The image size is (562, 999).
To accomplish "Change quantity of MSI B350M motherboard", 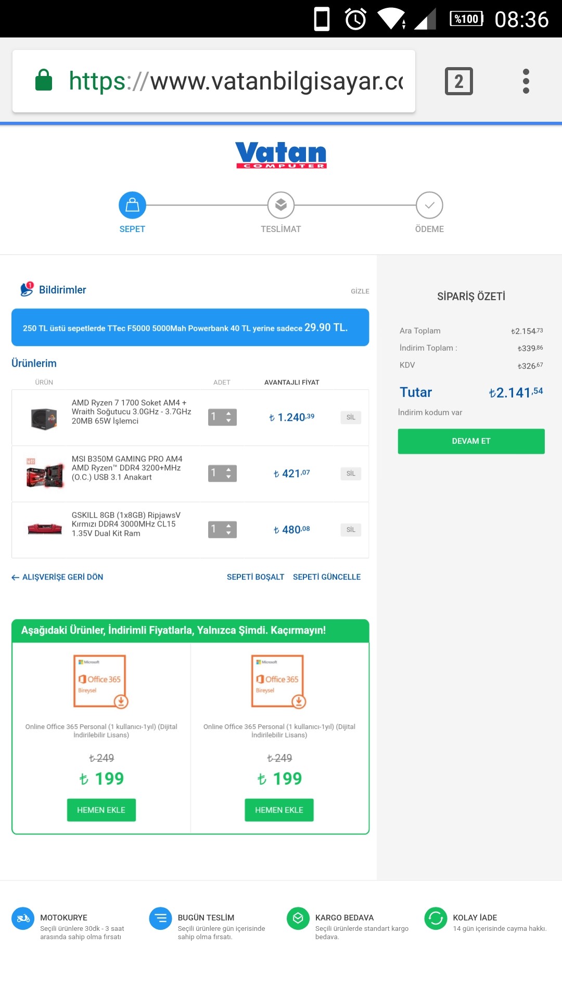I will click(222, 473).
